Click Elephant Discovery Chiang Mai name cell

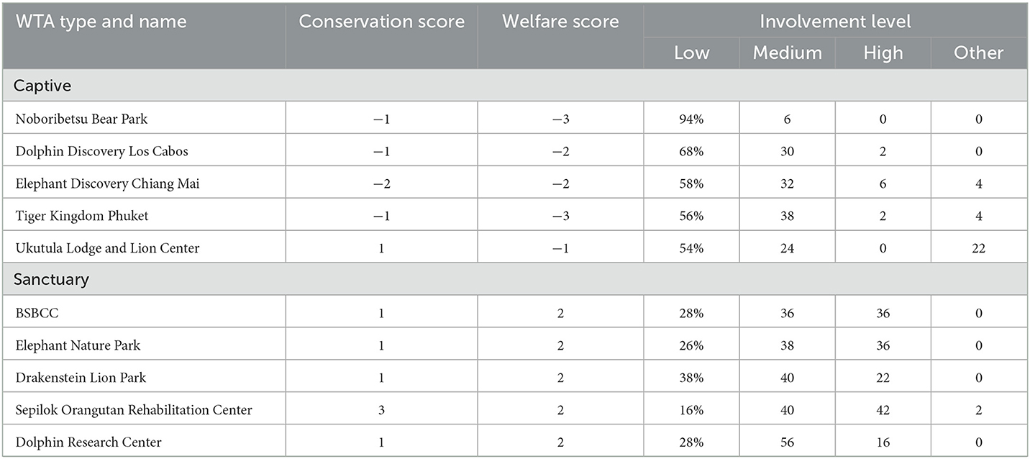click(x=107, y=183)
